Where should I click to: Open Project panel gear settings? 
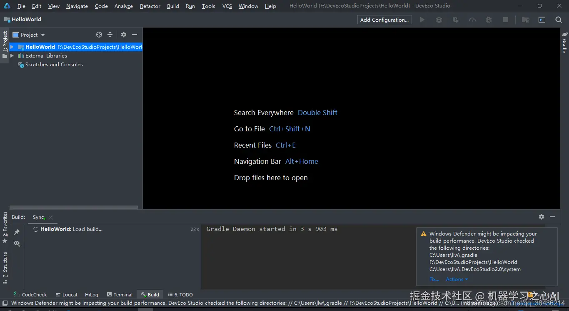pos(124,35)
